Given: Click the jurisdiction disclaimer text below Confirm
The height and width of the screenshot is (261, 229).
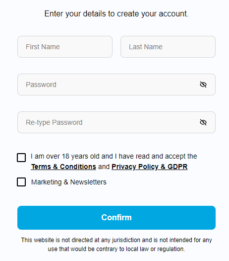Looking at the screenshot, I should (x=116, y=245).
